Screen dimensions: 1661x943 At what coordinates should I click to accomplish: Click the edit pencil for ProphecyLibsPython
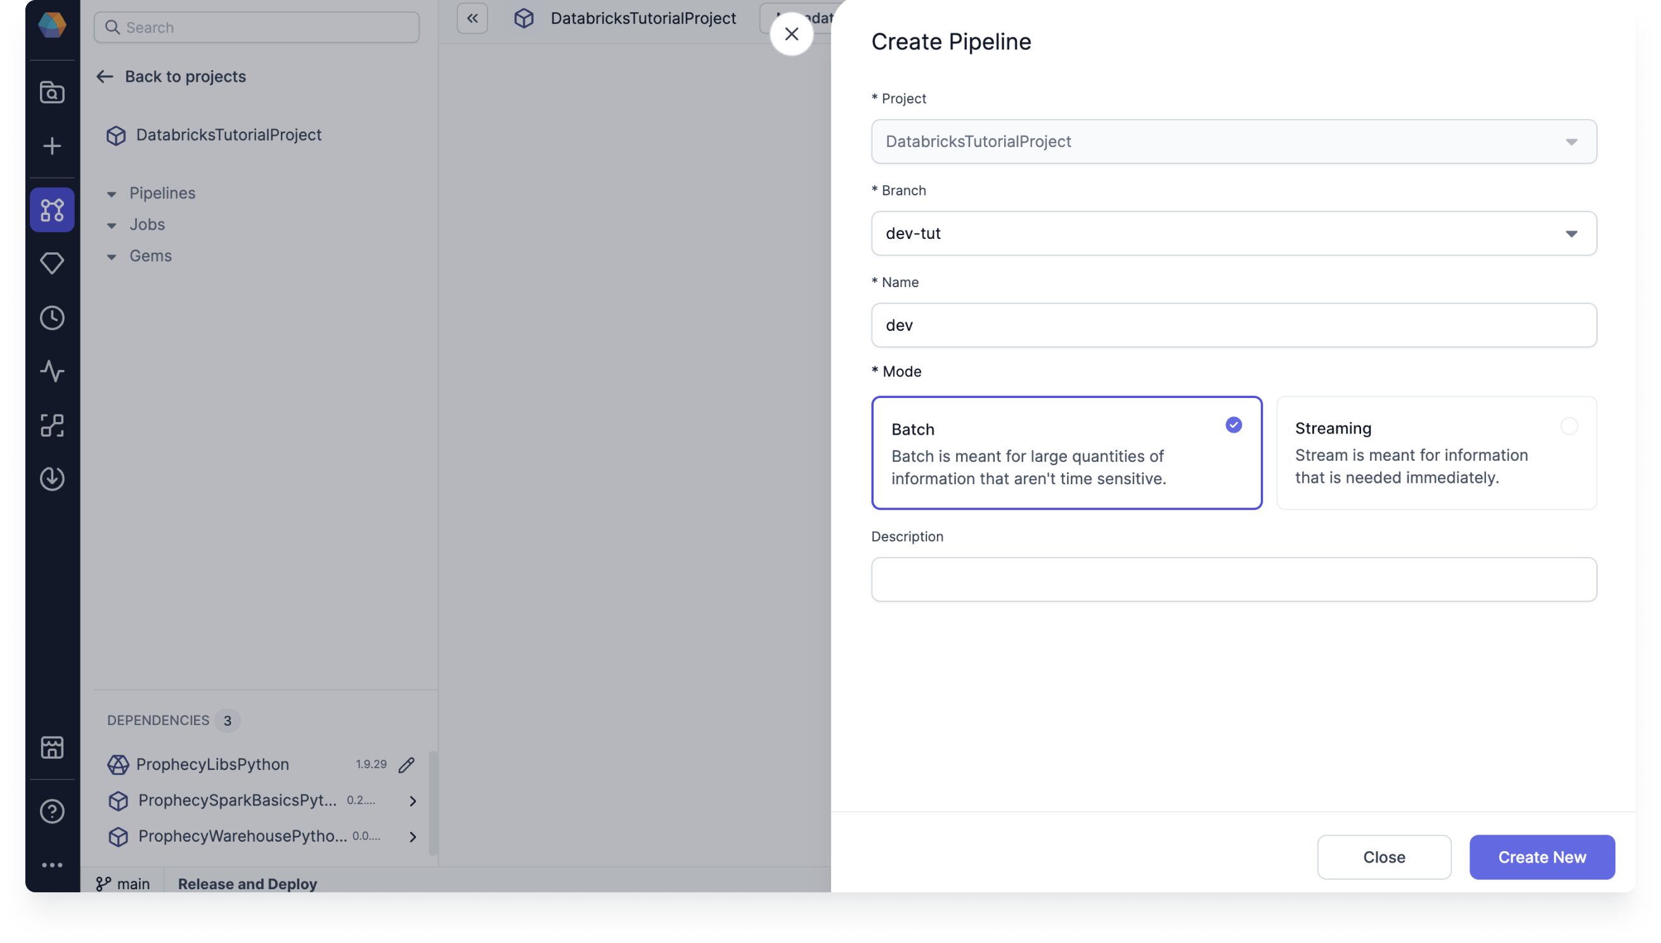point(406,765)
